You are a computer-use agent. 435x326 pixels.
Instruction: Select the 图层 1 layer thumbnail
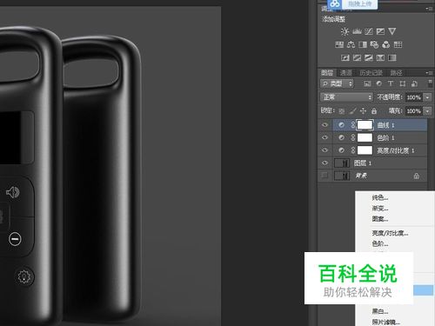click(x=342, y=163)
